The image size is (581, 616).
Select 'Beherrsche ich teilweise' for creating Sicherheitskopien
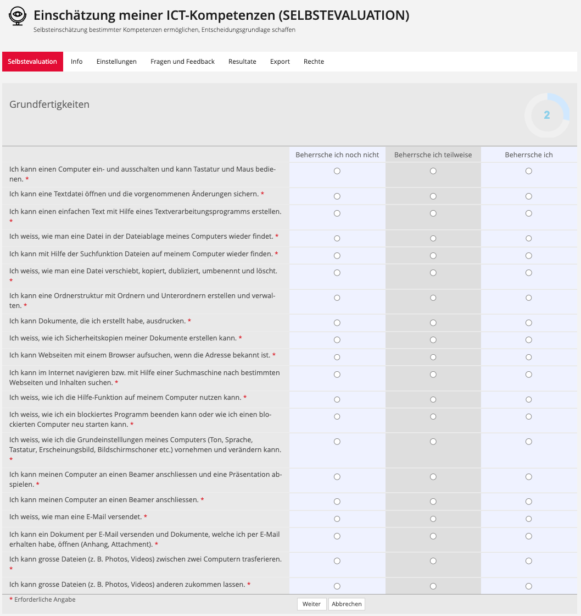pos(433,340)
